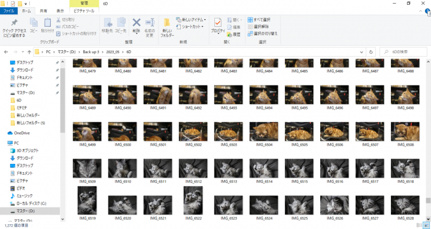The width and height of the screenshot is (431, 229).
Task: Select the IMG_6504 cat thumbnail
Action: pyautogui.click(x=264, y=132)
